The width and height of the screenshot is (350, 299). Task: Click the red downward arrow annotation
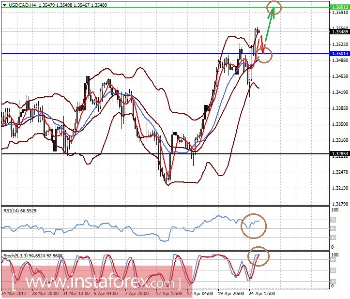coord(261,45)
